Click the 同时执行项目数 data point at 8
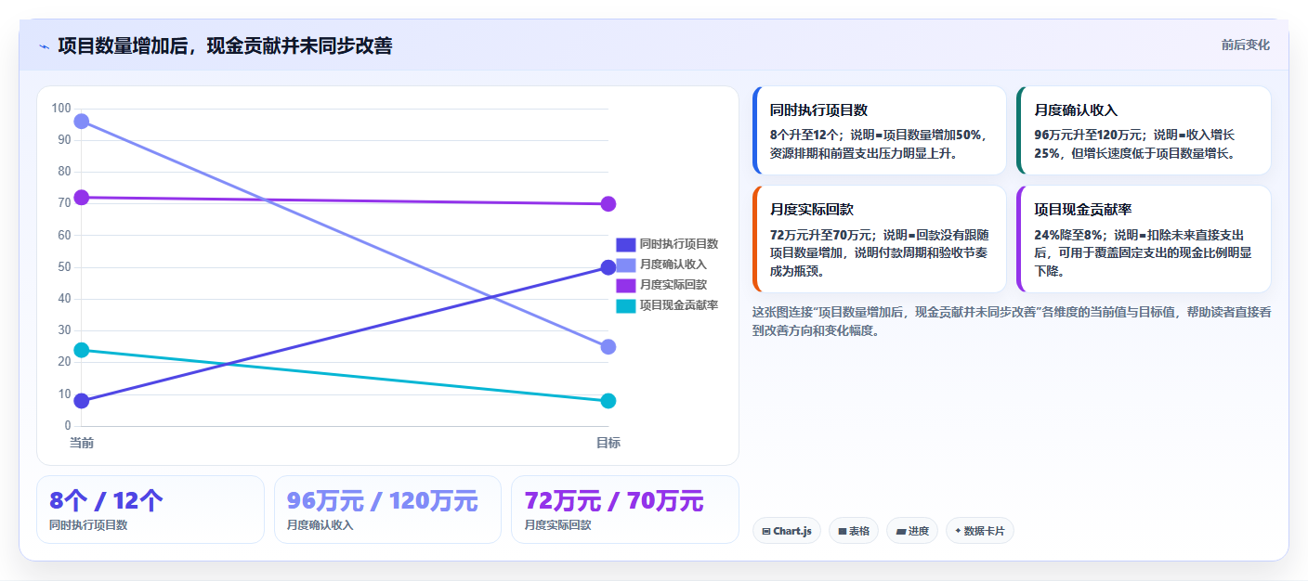This screenshot has width=1308, height=581. (x=82, y=401)
